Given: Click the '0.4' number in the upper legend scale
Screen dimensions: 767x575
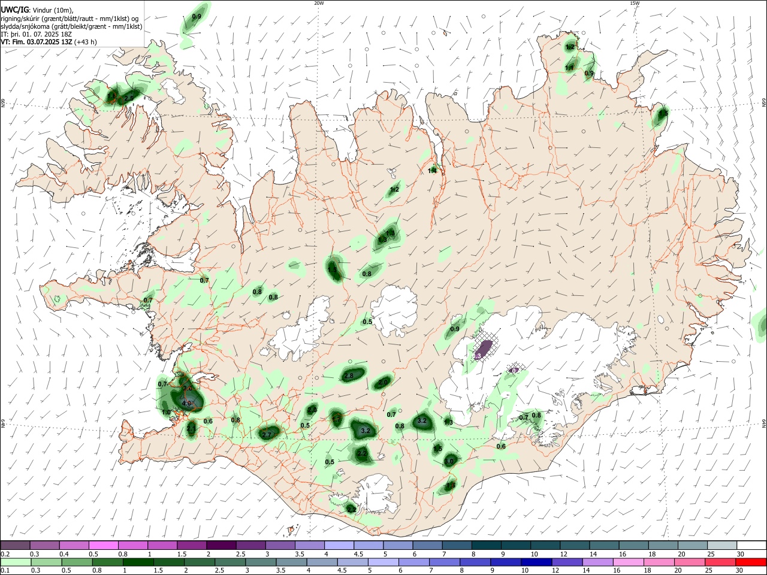Looking at the screenshot, I should tap(64, 554).
